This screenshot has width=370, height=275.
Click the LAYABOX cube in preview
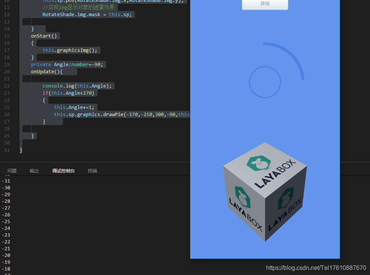point(265,192)
